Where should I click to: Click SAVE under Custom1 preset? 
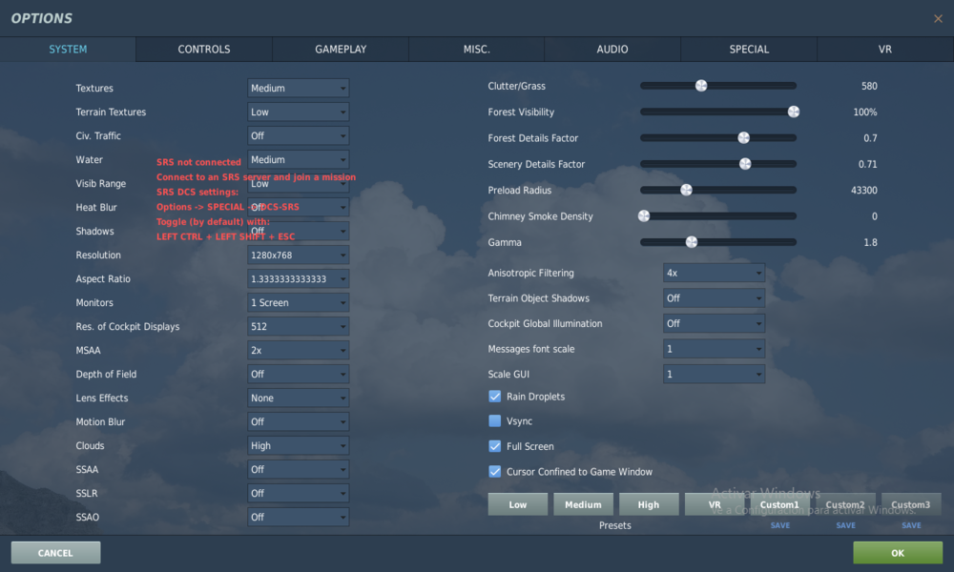(780, 525)
